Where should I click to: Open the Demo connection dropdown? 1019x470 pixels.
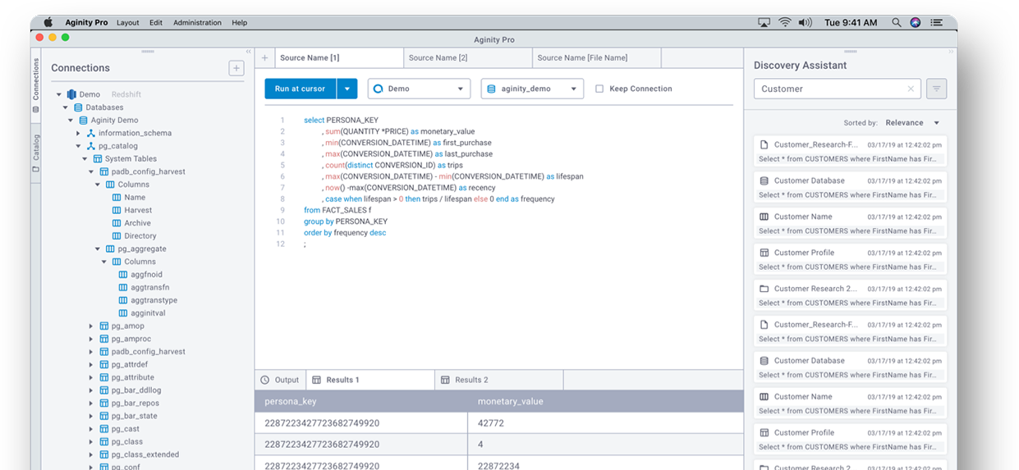(x=419, y=89)
